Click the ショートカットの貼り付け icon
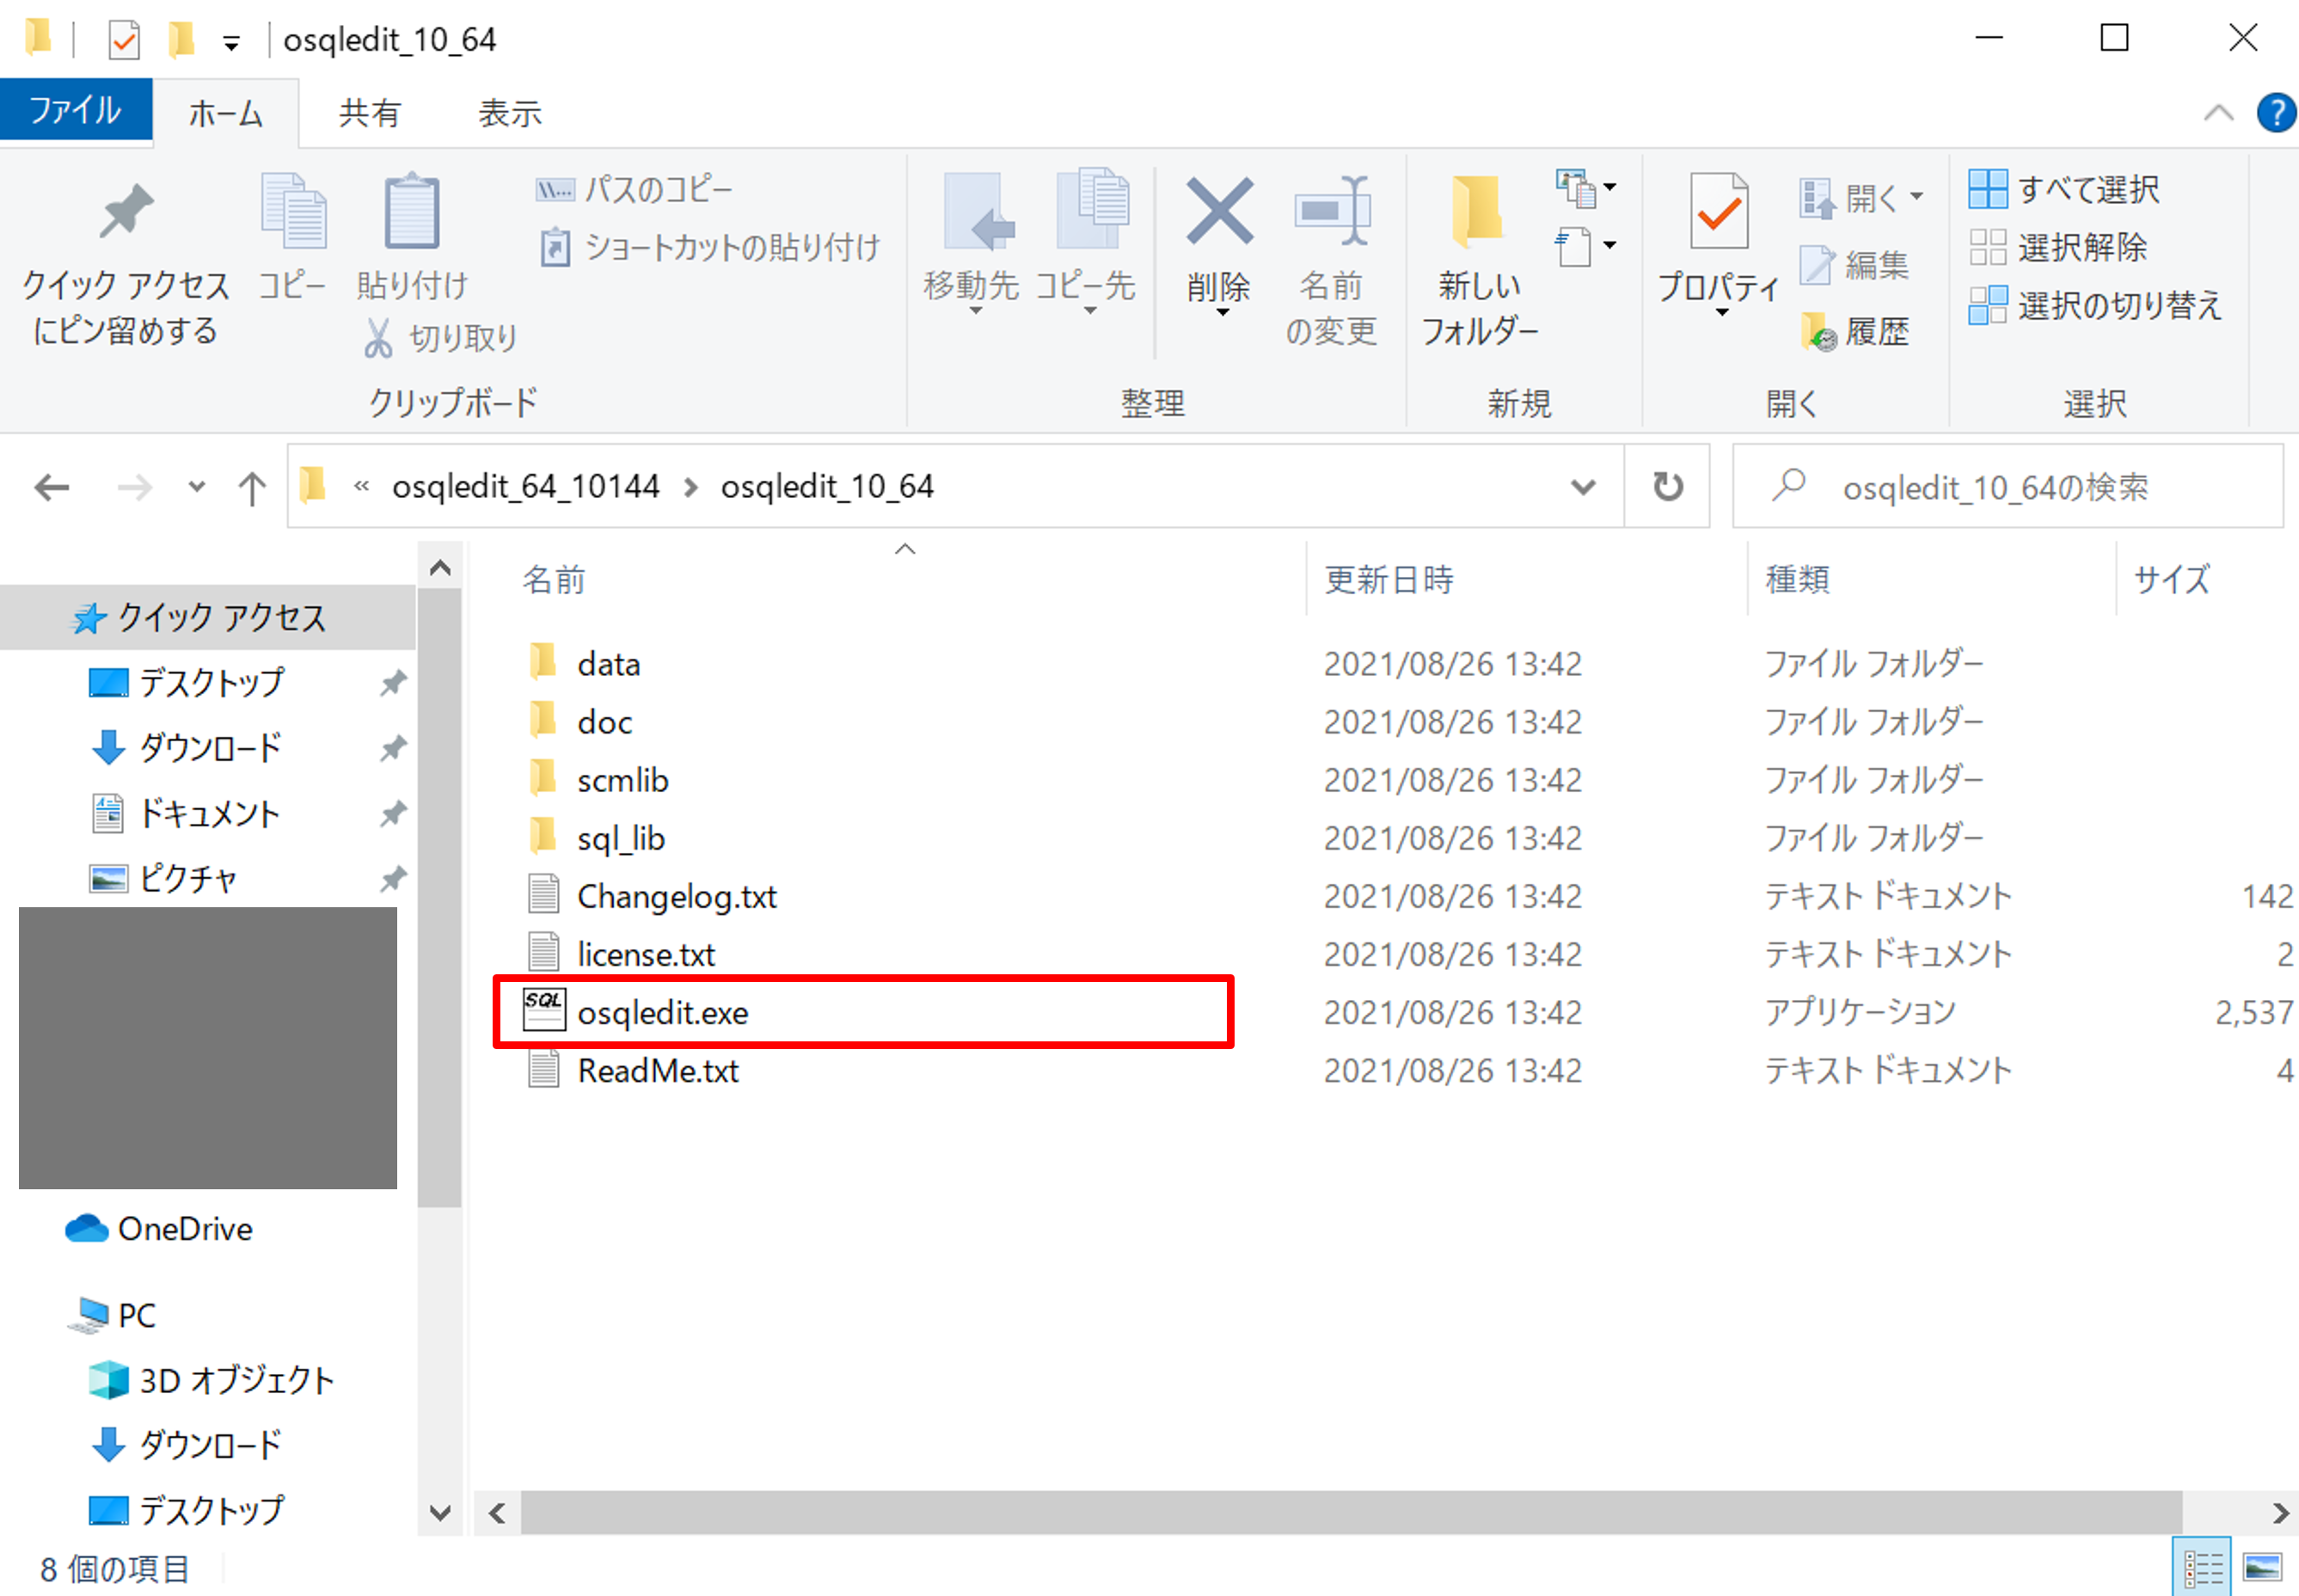This screenshot has width=2299, height=1596. coord(557,247)
